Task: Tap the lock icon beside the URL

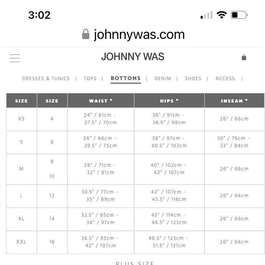Action: click(x=86, y=34)
